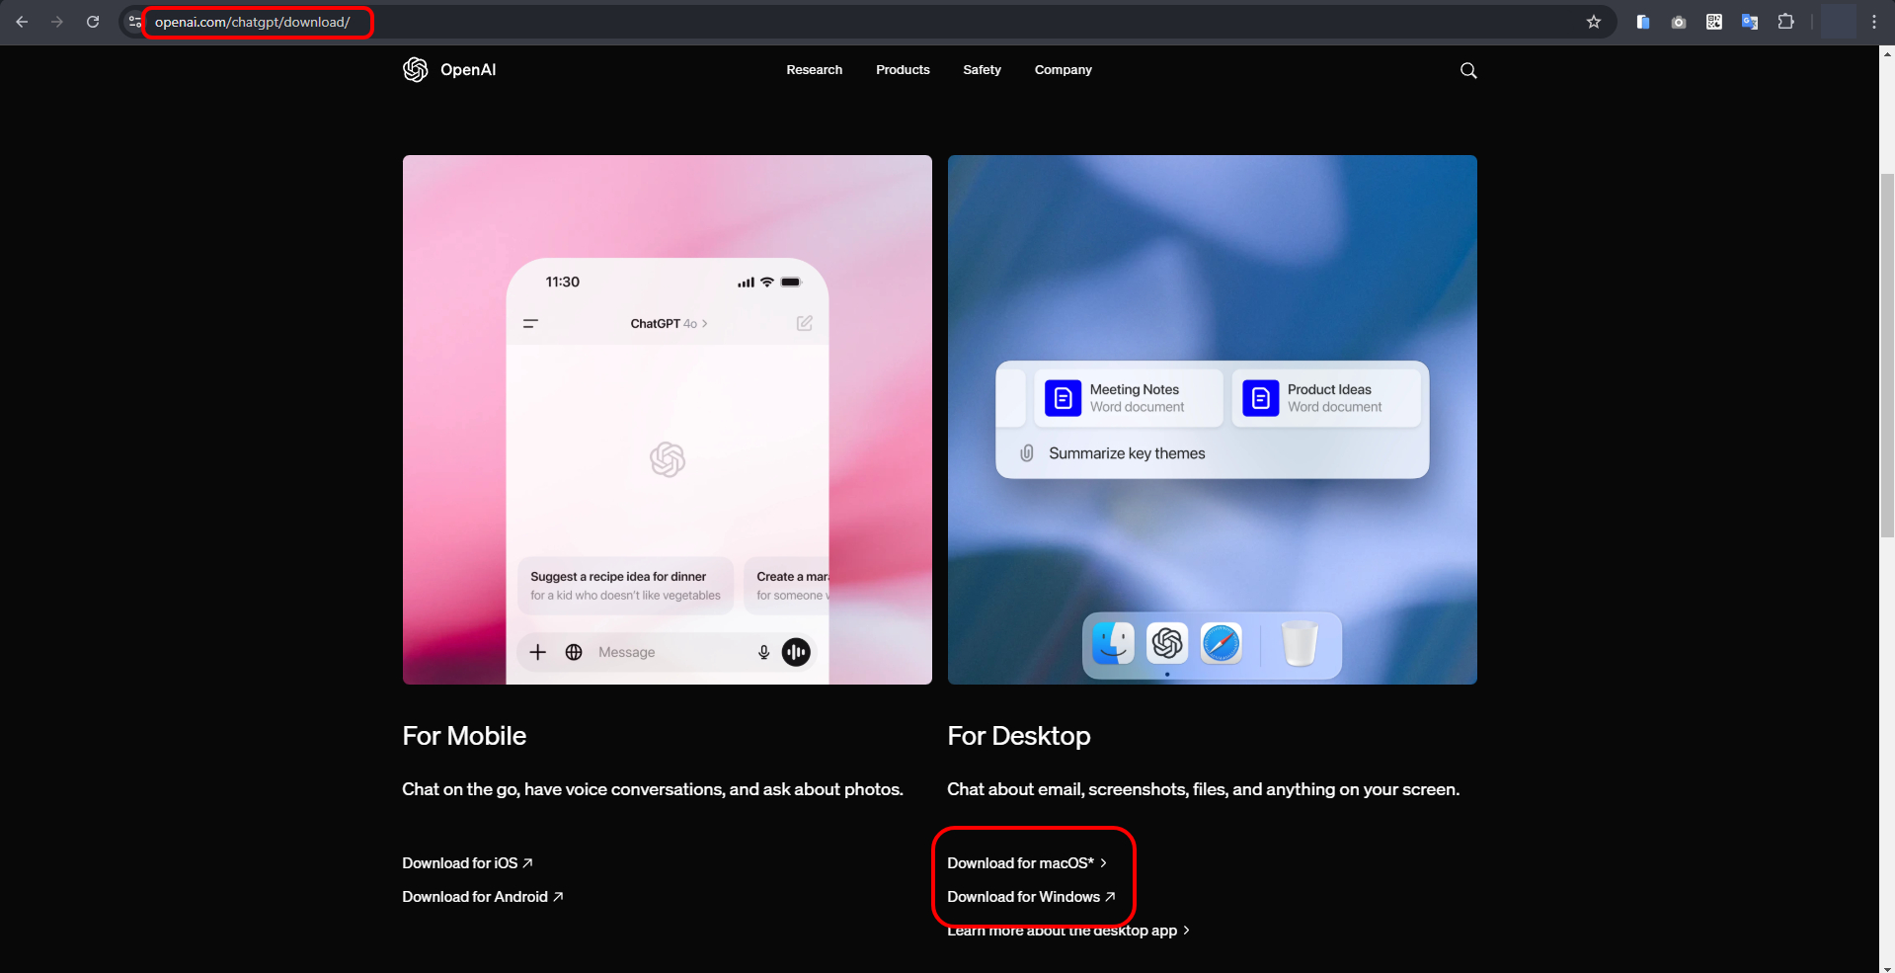Click the globe icon in message bar
This screenshot has height=973, width=1895.
574,652
